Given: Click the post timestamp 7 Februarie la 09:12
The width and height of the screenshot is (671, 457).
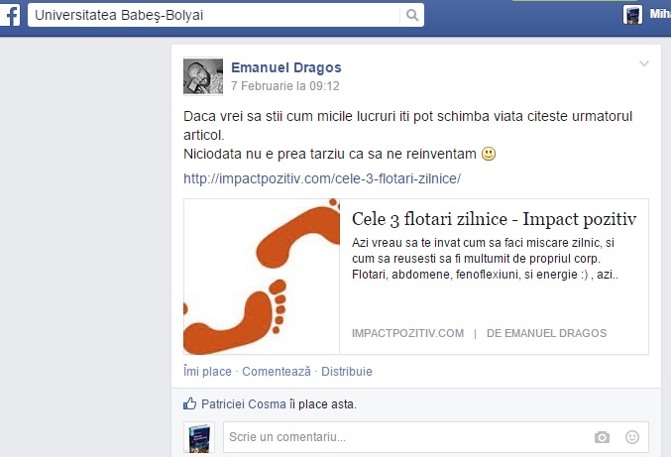Looking at the screenshot, I should point(285,86).
